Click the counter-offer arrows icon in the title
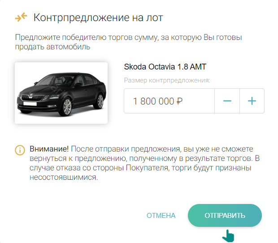Screen dimensions: 278x243 pyautogui.click(x=21, y=17)
